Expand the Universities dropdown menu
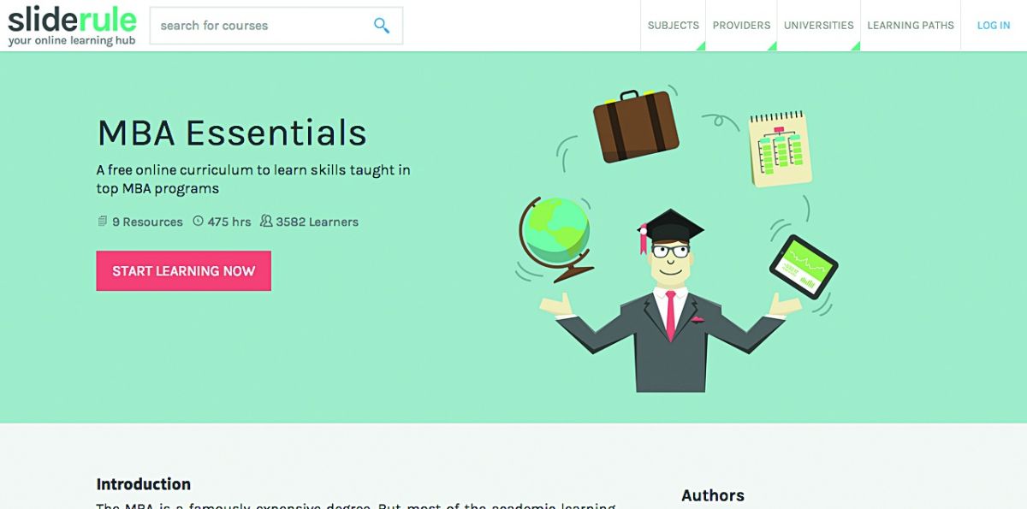Image resolution: width=1027 pixels, height=509 pixels. click(x=818, y=26)
